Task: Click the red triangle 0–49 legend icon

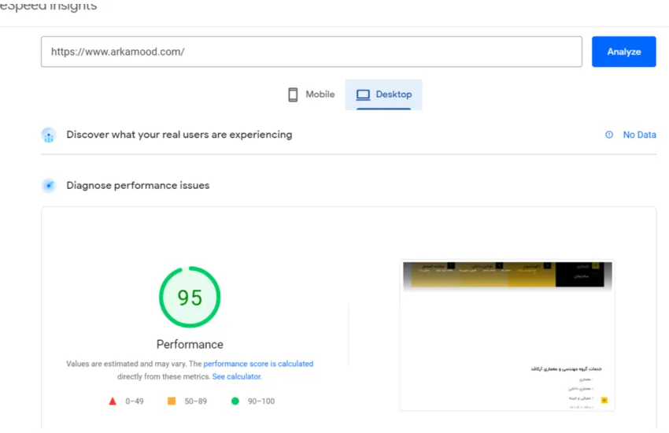Action: click(x=113, y=402)
